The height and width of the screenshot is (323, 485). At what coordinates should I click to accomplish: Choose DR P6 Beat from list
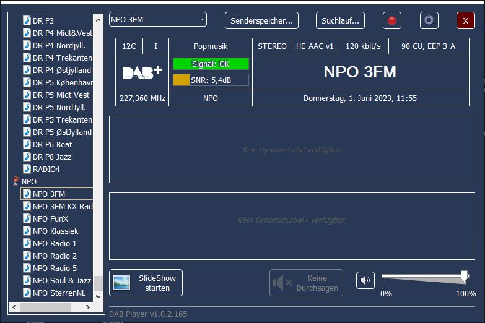(52, 144)
